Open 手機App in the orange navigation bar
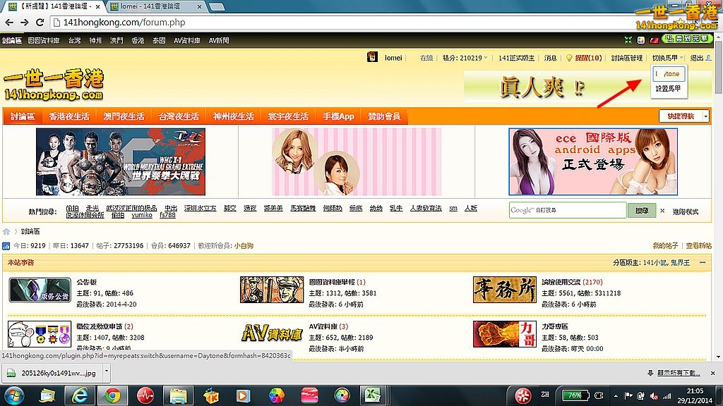Image resolution: width=723 pixels, height=406 pixels. (338, 116)
